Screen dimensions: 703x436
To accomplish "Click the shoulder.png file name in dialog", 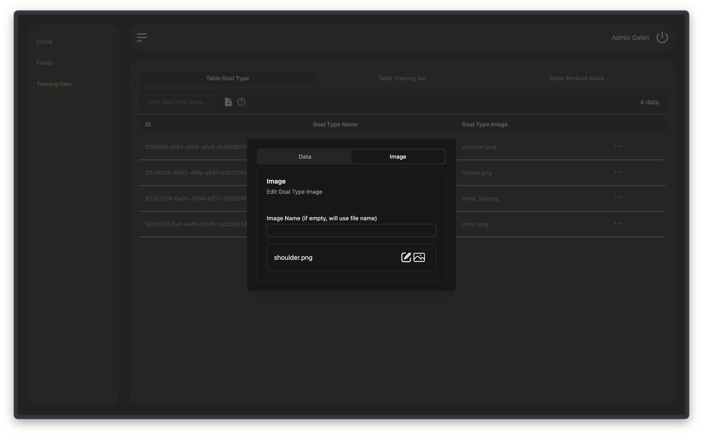I will coord(293,258).
